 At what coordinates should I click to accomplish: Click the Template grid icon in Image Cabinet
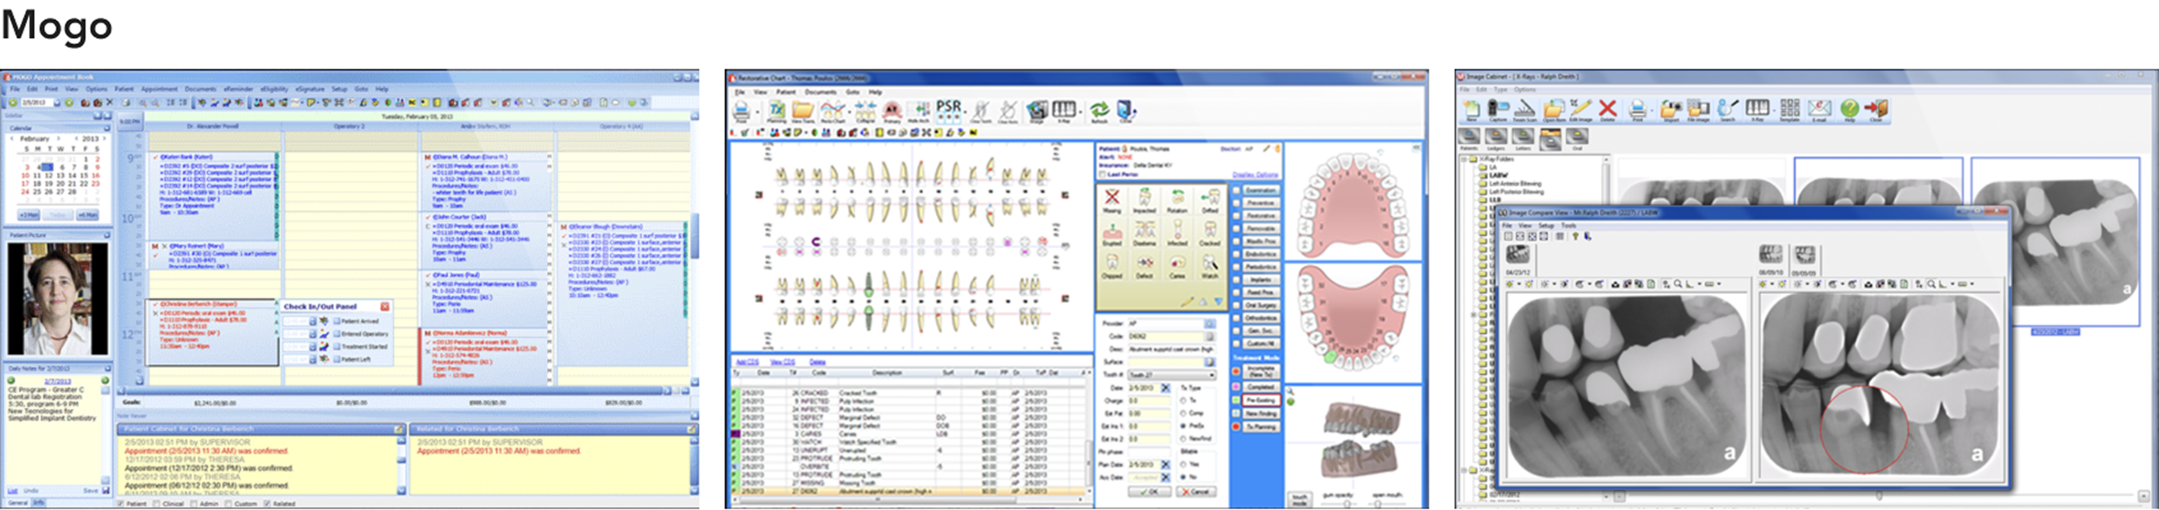click(x=1790, y=110)
